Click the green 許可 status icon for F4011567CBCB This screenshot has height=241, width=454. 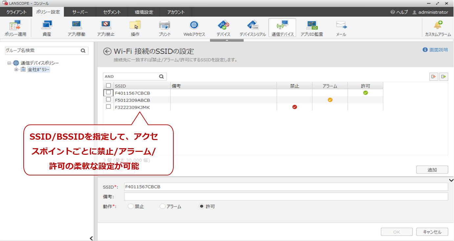pyautogui.click(x=365, y=93)
